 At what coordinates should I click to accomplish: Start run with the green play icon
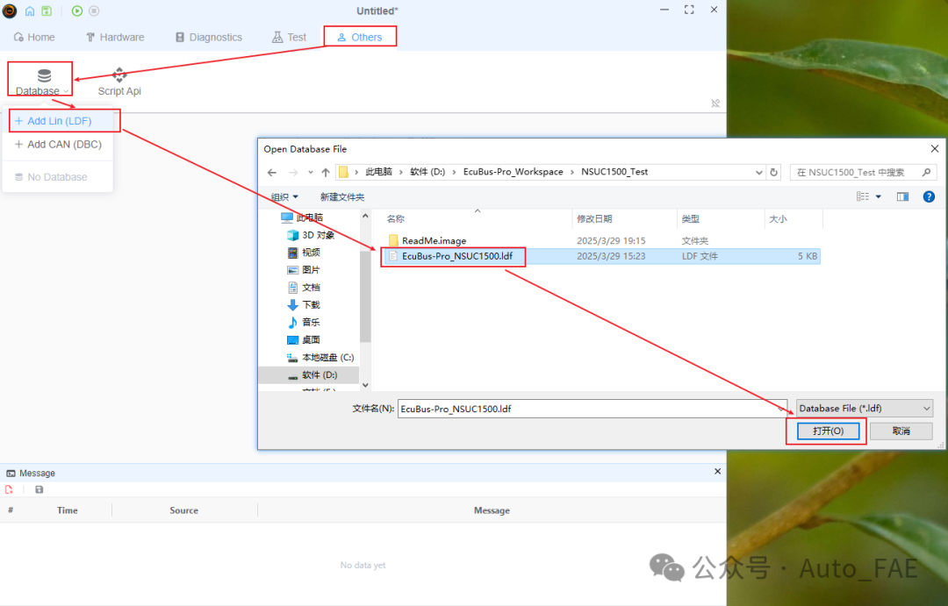[76, 11]
